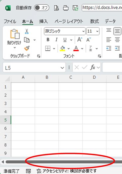The height and width of the screenshot is (174, 122).
Task: Click the Select All corner triangle
Action: click(x=7, y=79)
